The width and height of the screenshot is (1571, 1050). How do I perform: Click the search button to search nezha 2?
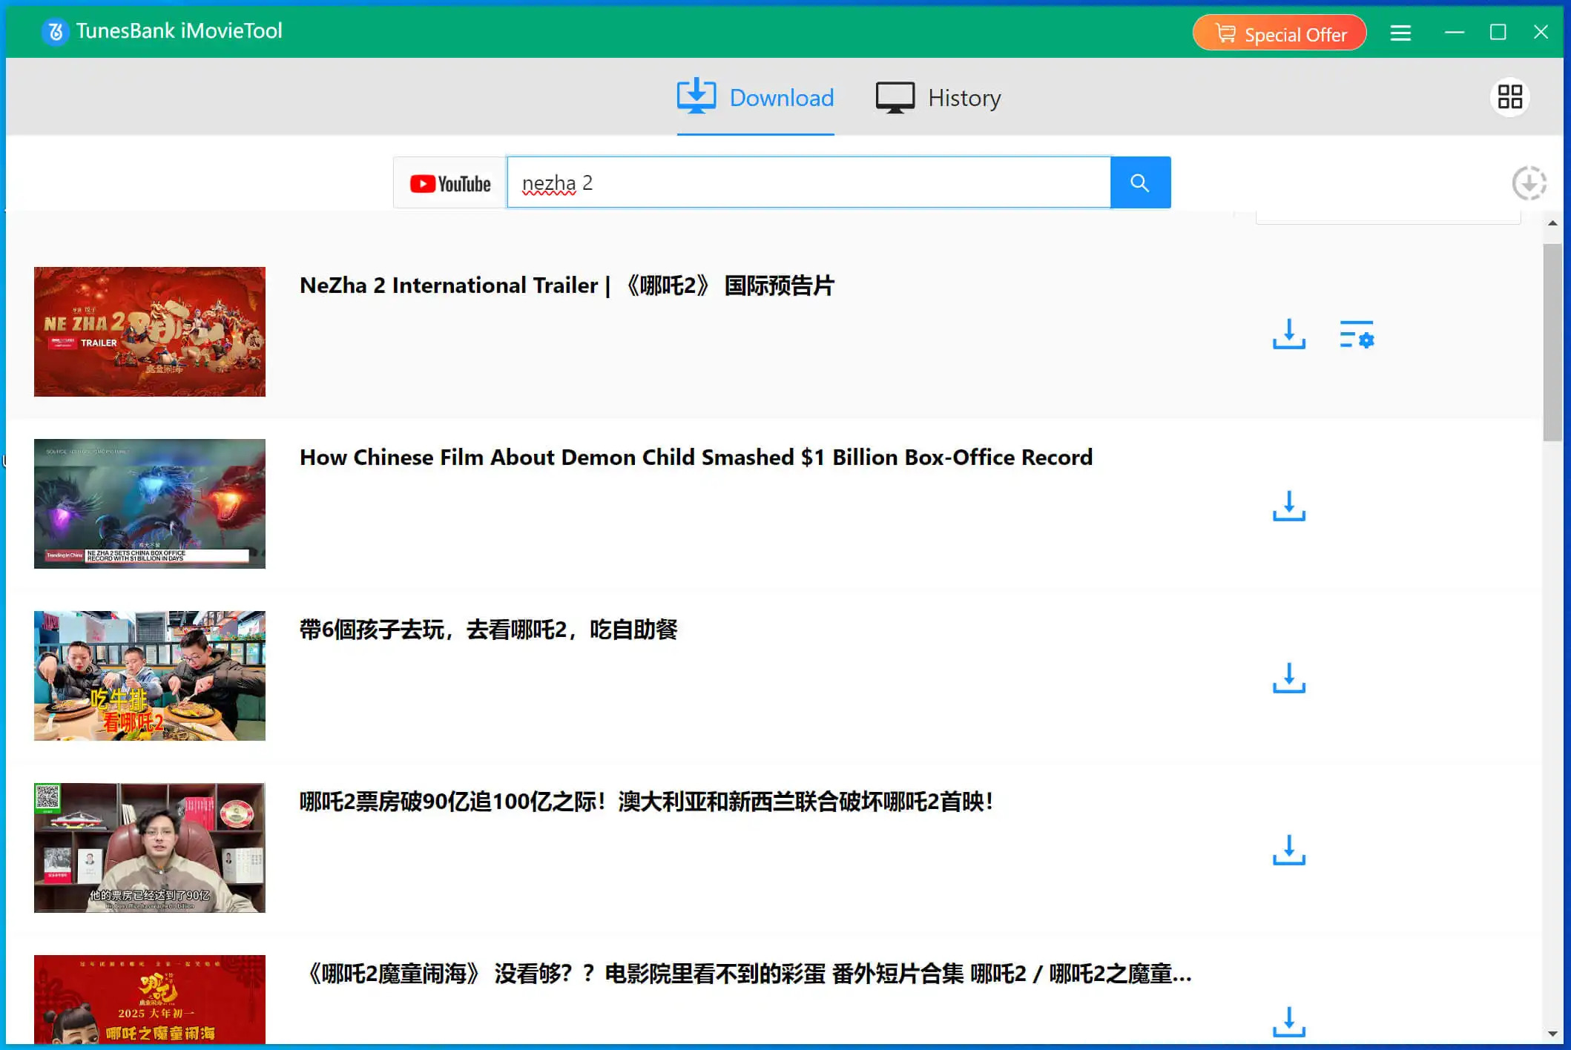pyautogui.click(x=1139, y=183)
